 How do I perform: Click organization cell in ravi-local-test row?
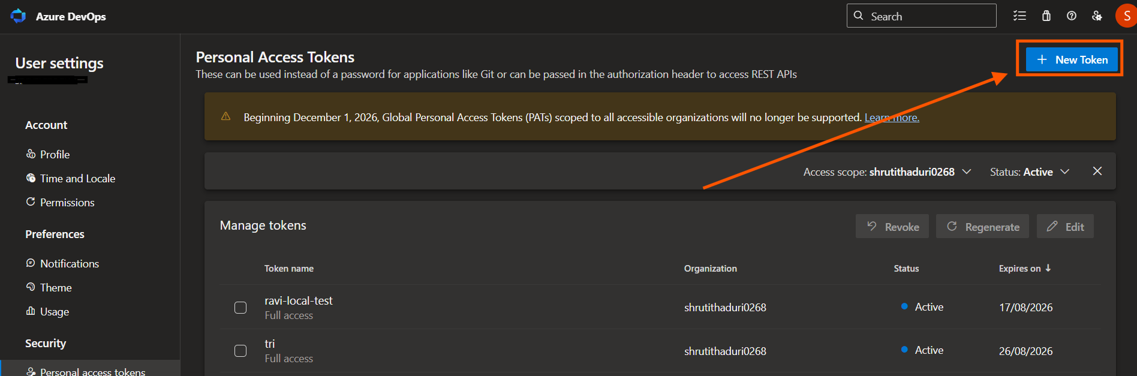pos(725,307)
